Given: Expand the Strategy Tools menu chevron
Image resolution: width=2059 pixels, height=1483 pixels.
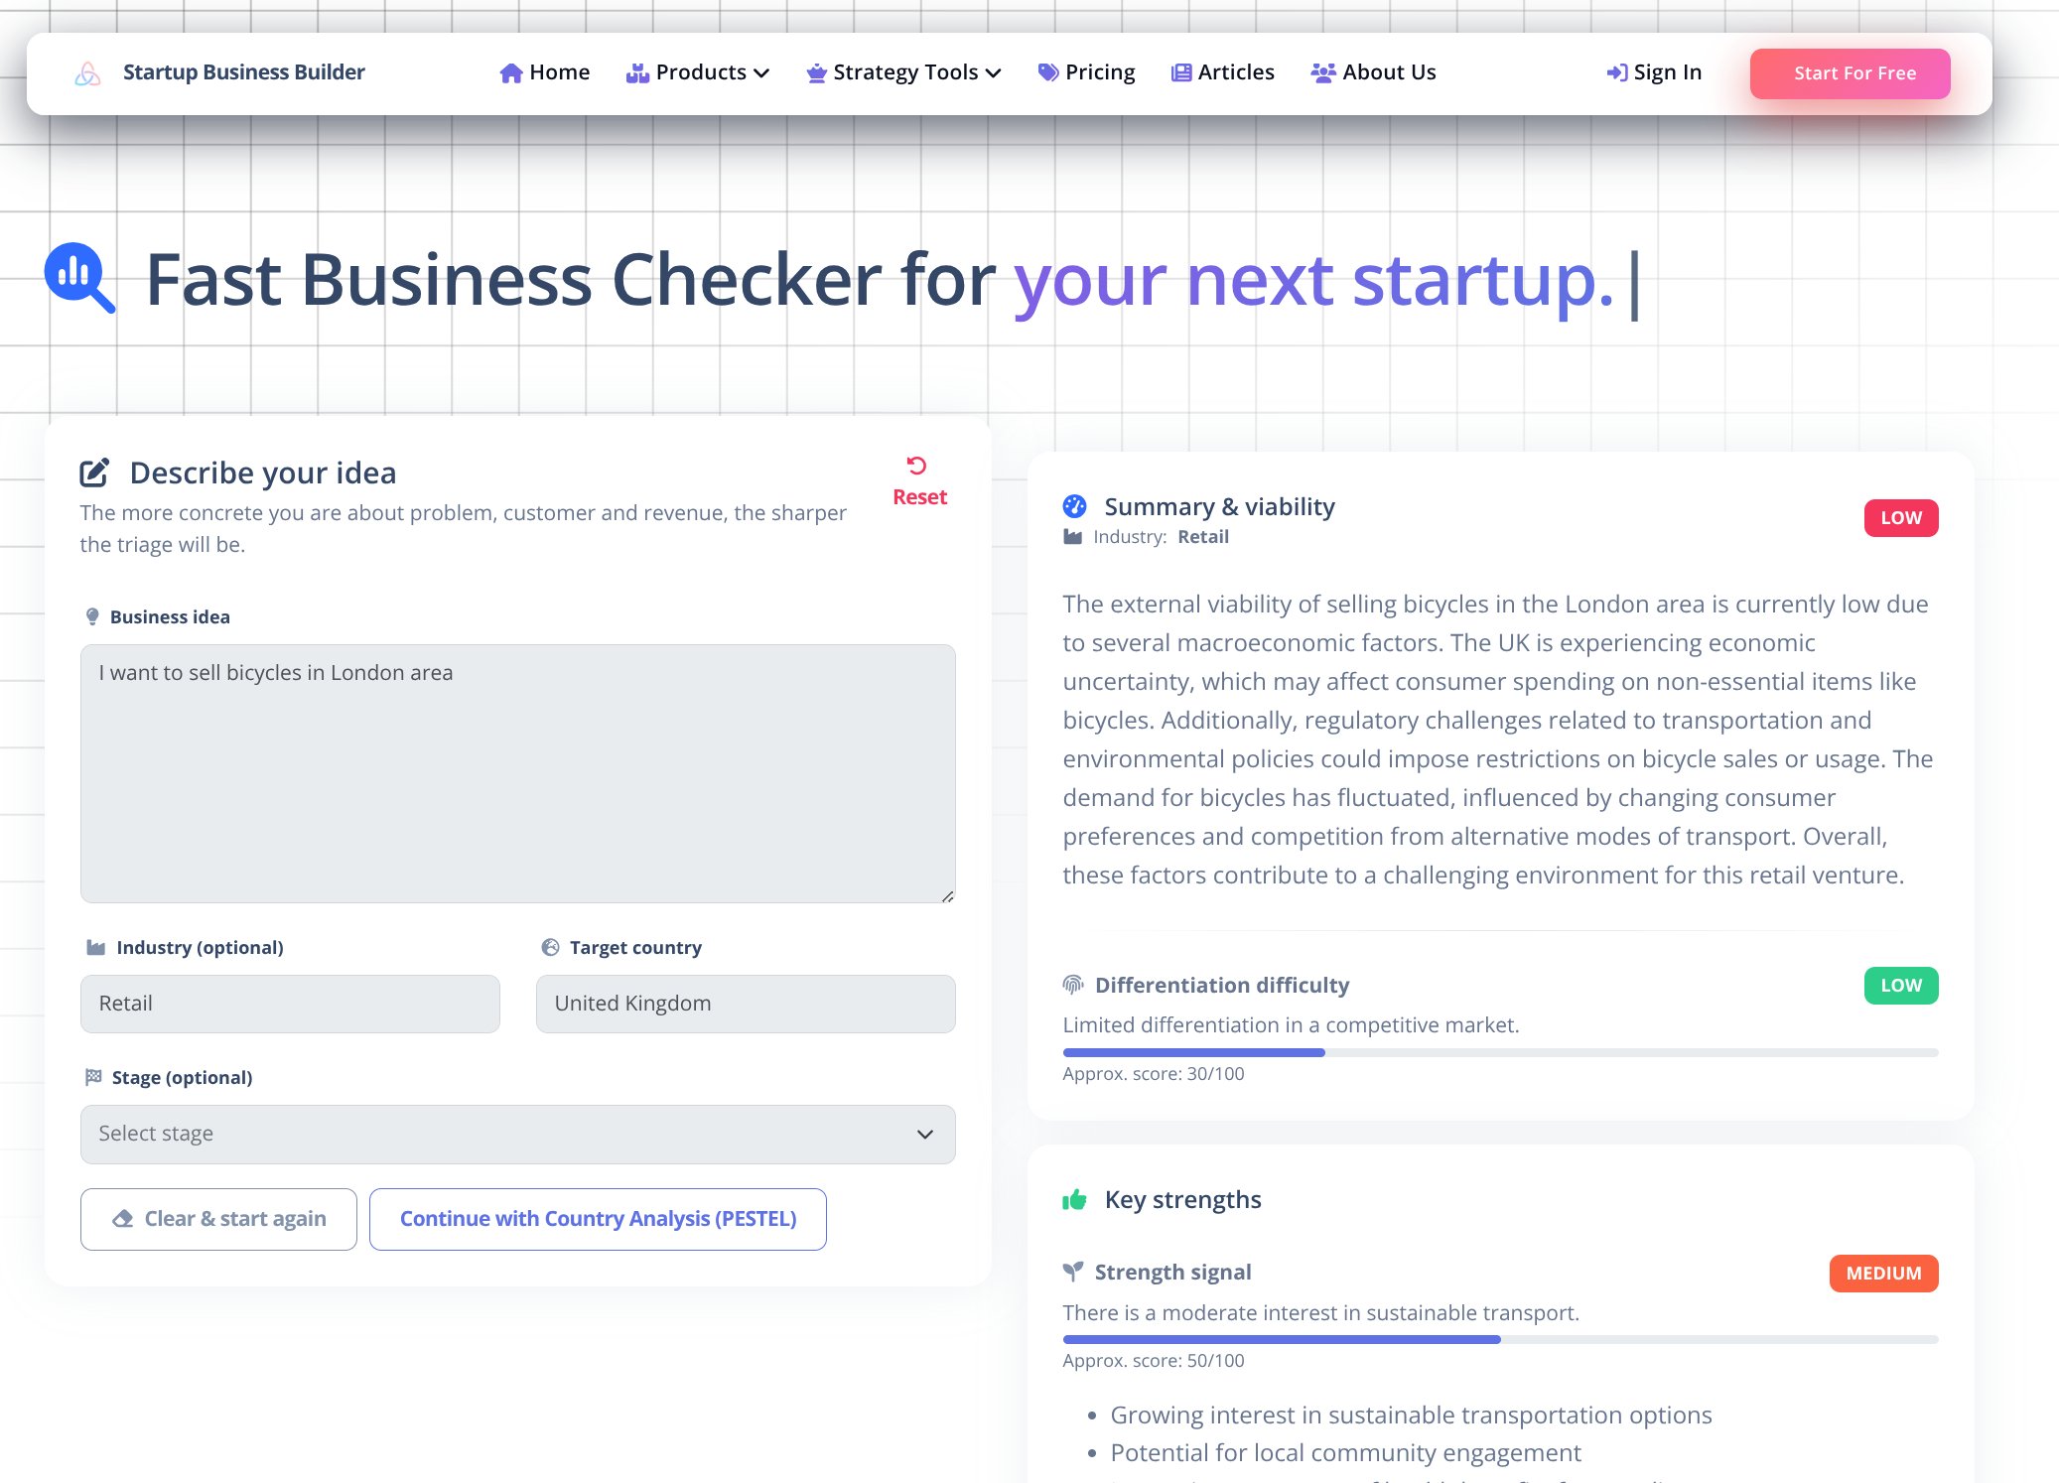Looking at the screenshot, I should [x=993, y=71].
